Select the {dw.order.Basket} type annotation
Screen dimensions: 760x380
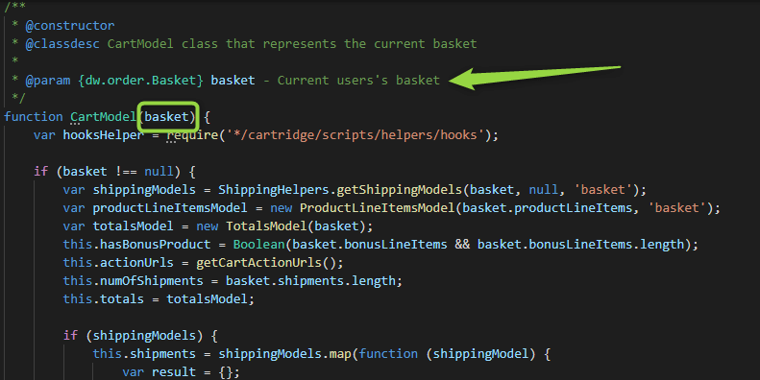[140, 81]
